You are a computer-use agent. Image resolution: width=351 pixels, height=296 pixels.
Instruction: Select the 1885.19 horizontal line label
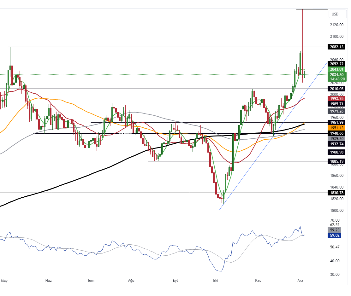point(336,161)
